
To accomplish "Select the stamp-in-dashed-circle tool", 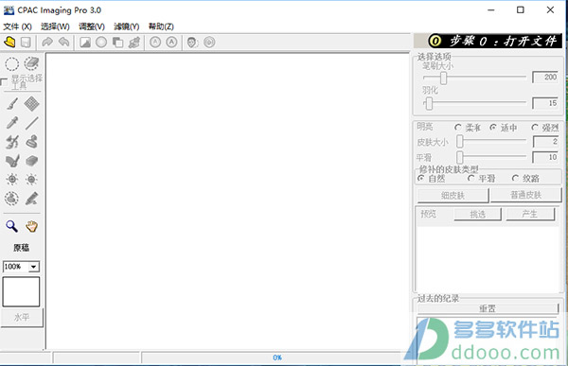I will click(x=12, y=199).
